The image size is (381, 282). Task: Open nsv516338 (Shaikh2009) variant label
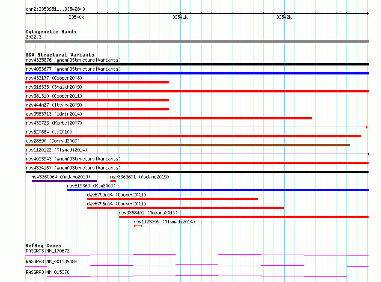pyautogui.click(x=54, y=87)
